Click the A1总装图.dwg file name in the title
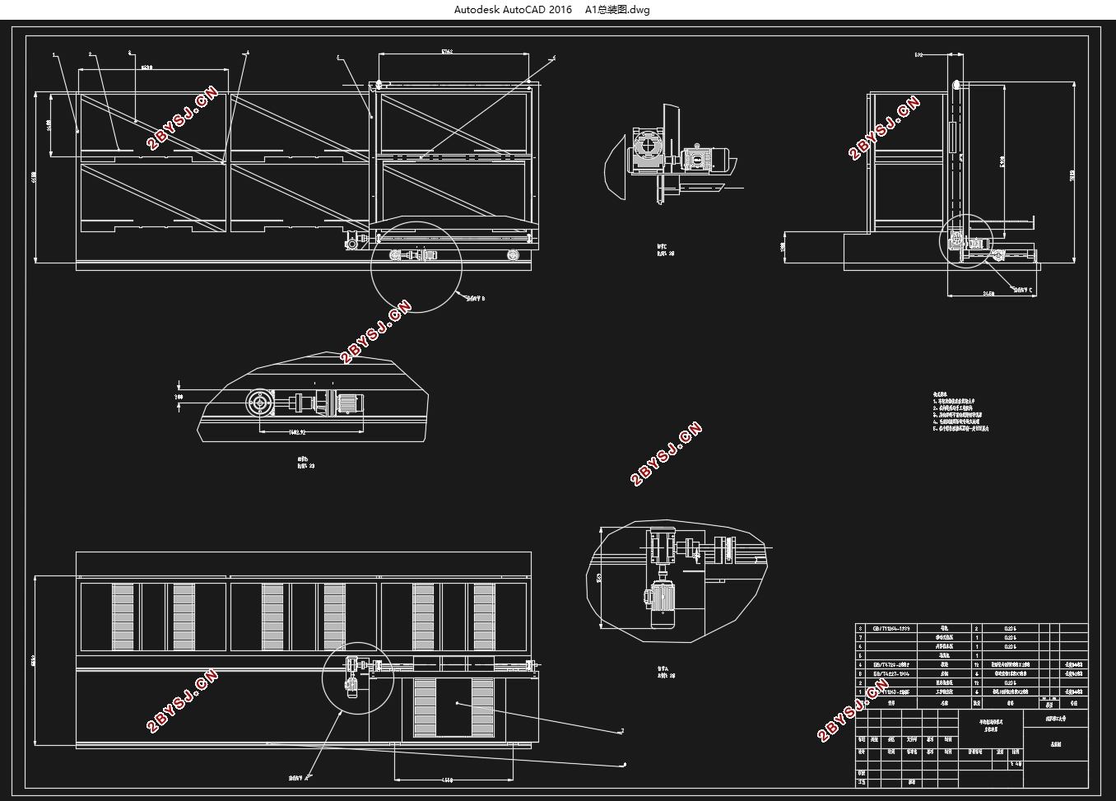The image size is (1116, 801). [617, 10]
